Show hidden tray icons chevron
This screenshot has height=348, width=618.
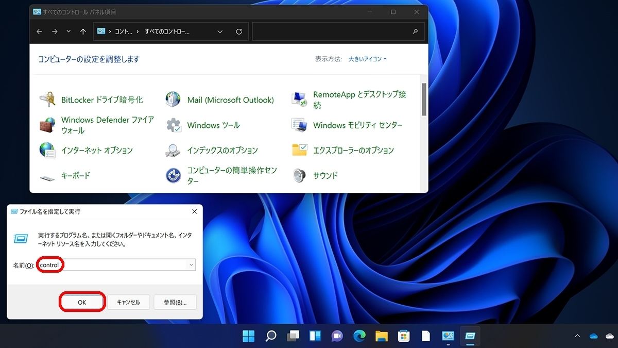(578, 336)
